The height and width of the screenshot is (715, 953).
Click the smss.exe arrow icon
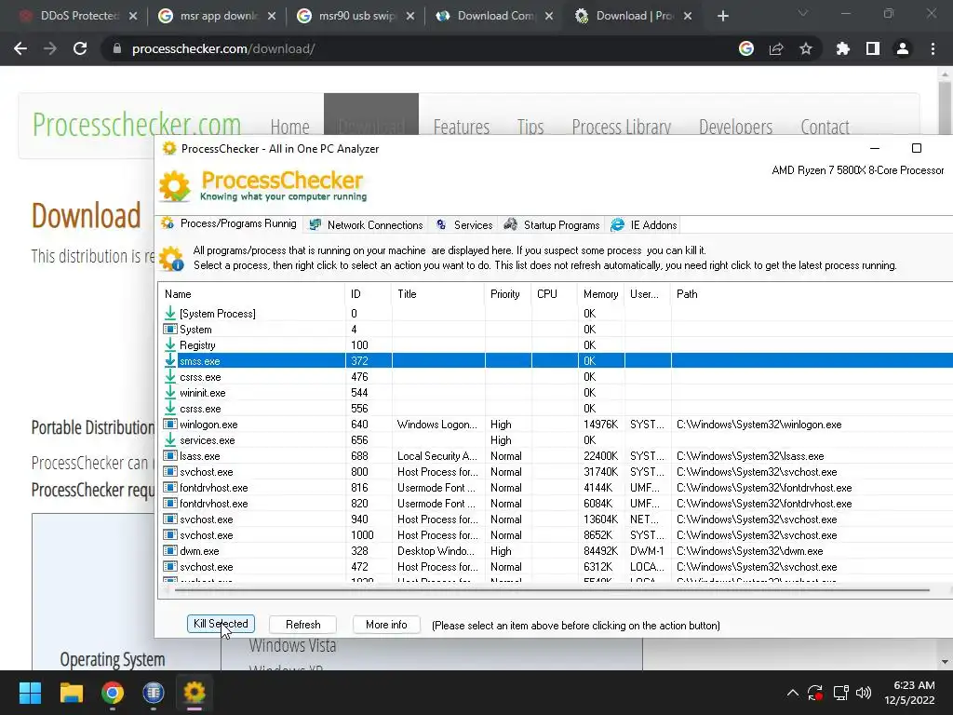(x=170, y=360)
